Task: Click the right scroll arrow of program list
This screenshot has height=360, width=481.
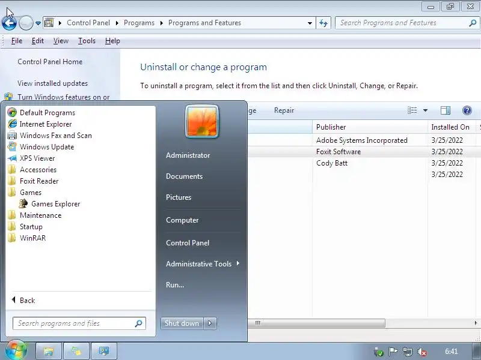Action: 476,323
